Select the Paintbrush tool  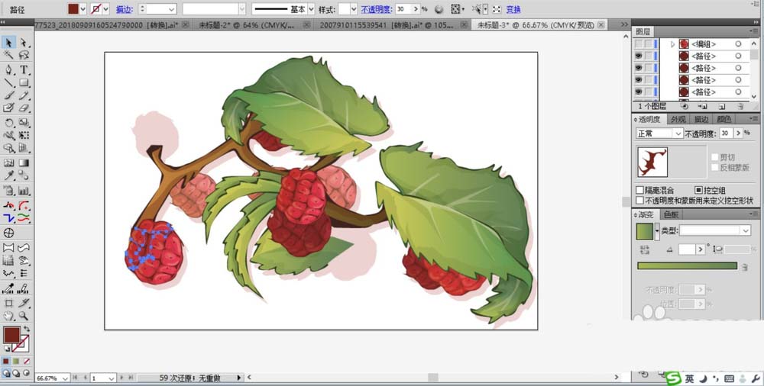[8, 95]
